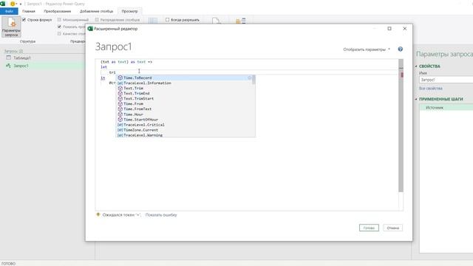Click function icon beside Text.Trim suggestion

[x=120, y=88]
